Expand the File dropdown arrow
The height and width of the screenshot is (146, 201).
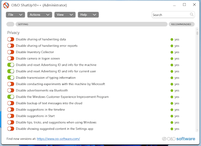21,15
